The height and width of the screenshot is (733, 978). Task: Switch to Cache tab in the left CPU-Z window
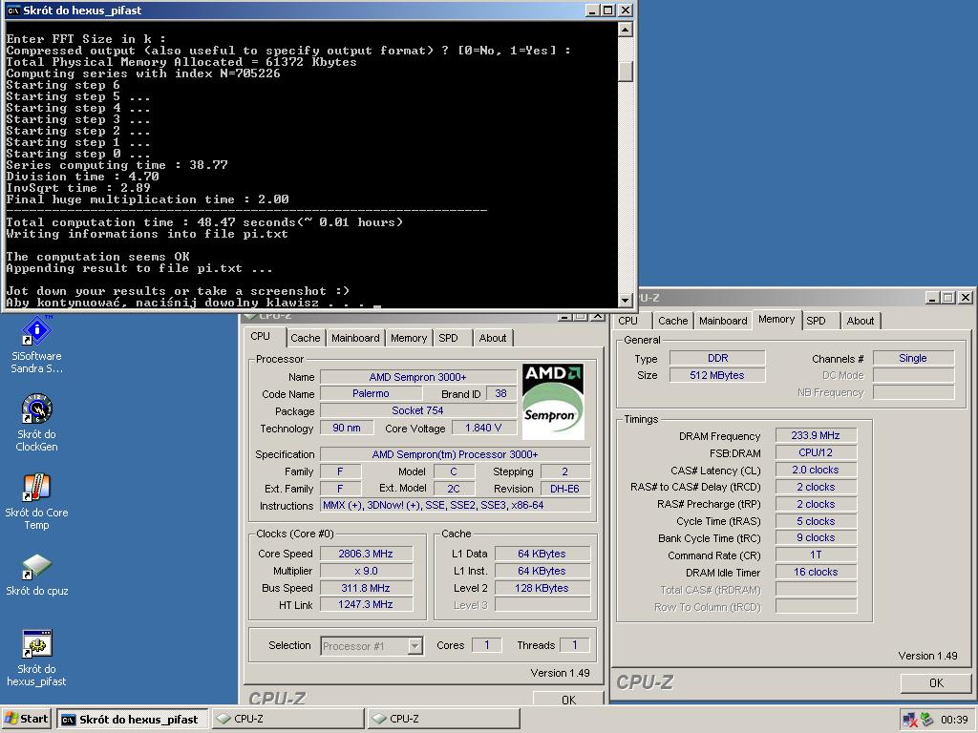[305, 338]
